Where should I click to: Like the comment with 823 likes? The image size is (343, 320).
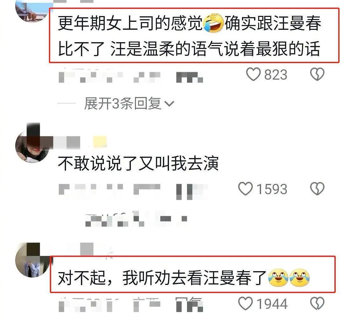pyautogui.click(x=253, y=74)
